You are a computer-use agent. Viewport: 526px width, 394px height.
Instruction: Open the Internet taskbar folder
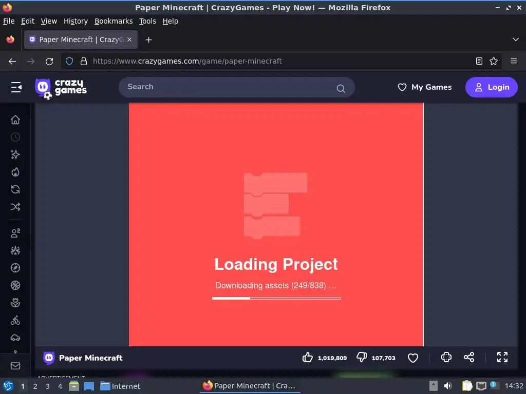120,386
